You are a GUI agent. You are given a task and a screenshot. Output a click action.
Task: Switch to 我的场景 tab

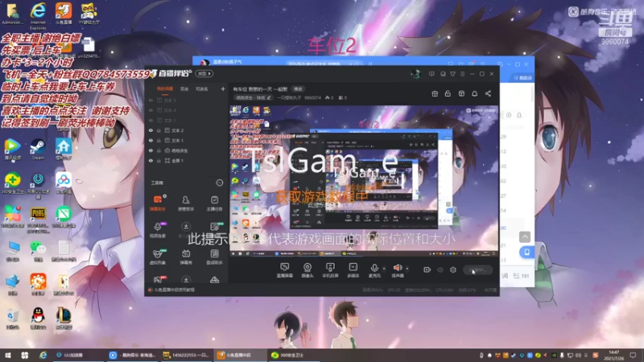(165, 88)
